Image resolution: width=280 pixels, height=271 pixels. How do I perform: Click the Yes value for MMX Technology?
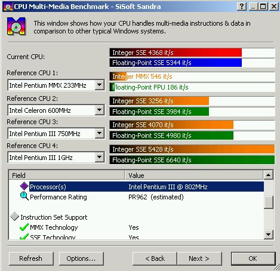click(134, 227)
